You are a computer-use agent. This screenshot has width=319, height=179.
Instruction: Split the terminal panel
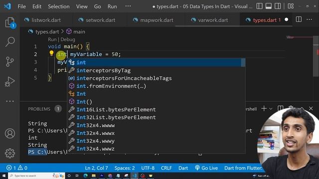(x=280, y=108)
